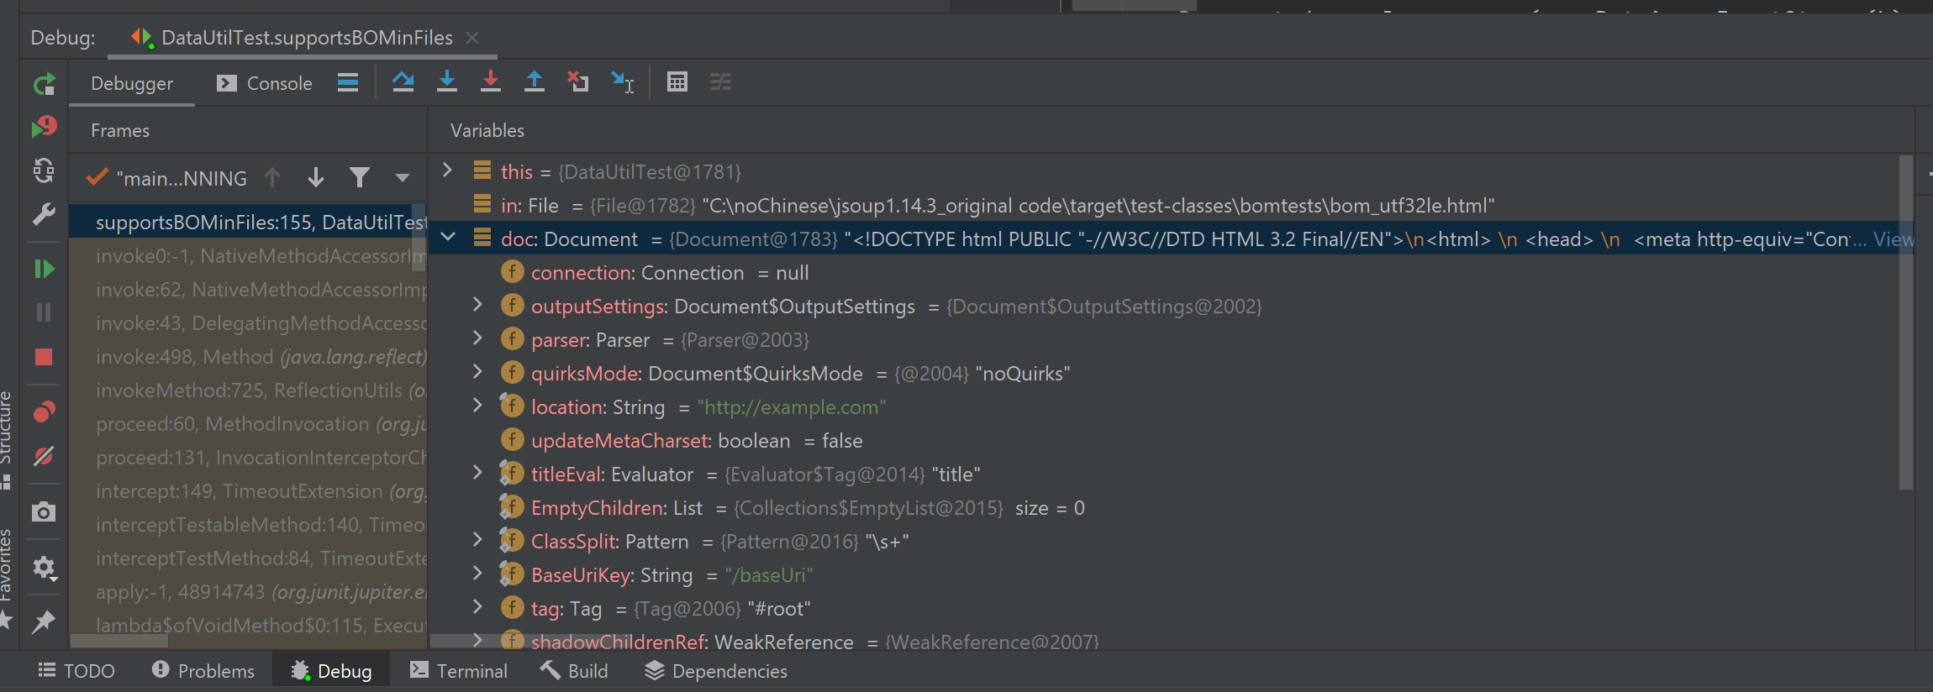The height and width of the screenshot is (692, 1933).
Task: Collapse the doc Document variable
Action: 448,238
